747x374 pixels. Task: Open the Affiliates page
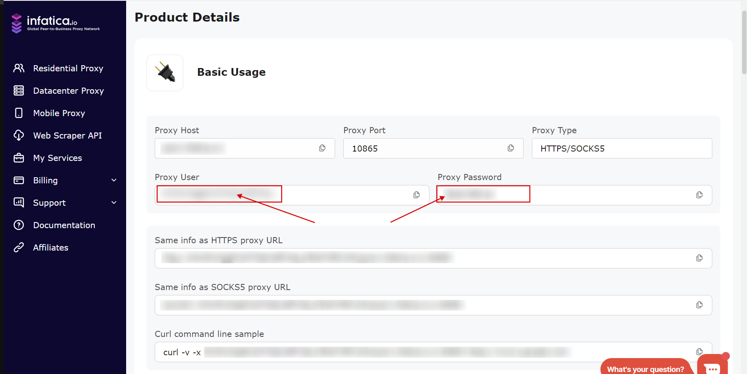click(x=51, y=247)
